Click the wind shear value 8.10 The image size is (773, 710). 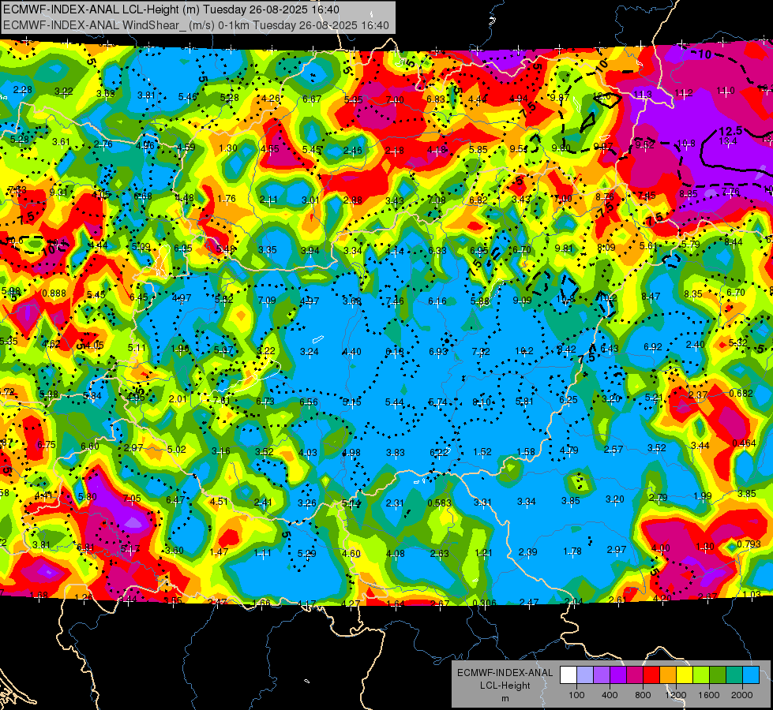pos(482,402)
